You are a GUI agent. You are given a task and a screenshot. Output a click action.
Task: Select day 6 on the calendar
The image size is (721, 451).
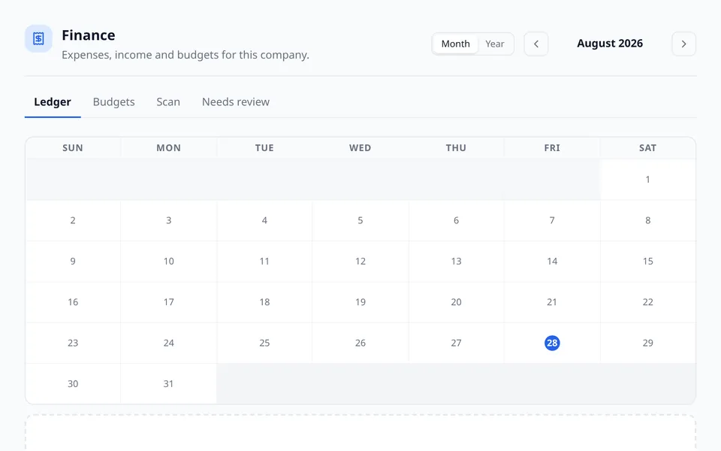[456, 220]
